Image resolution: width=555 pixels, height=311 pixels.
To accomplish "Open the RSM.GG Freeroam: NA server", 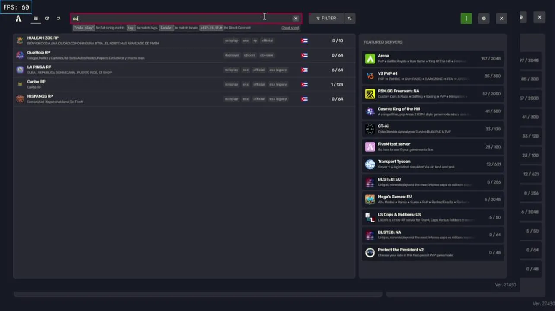I will tap(433, 94).
